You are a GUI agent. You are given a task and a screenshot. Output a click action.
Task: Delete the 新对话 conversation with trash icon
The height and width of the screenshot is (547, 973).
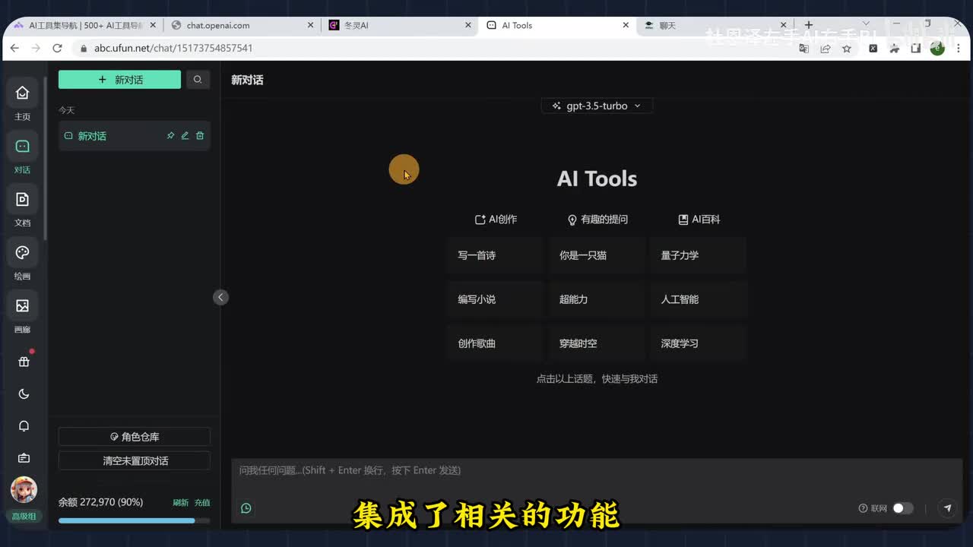click(200, 136)
